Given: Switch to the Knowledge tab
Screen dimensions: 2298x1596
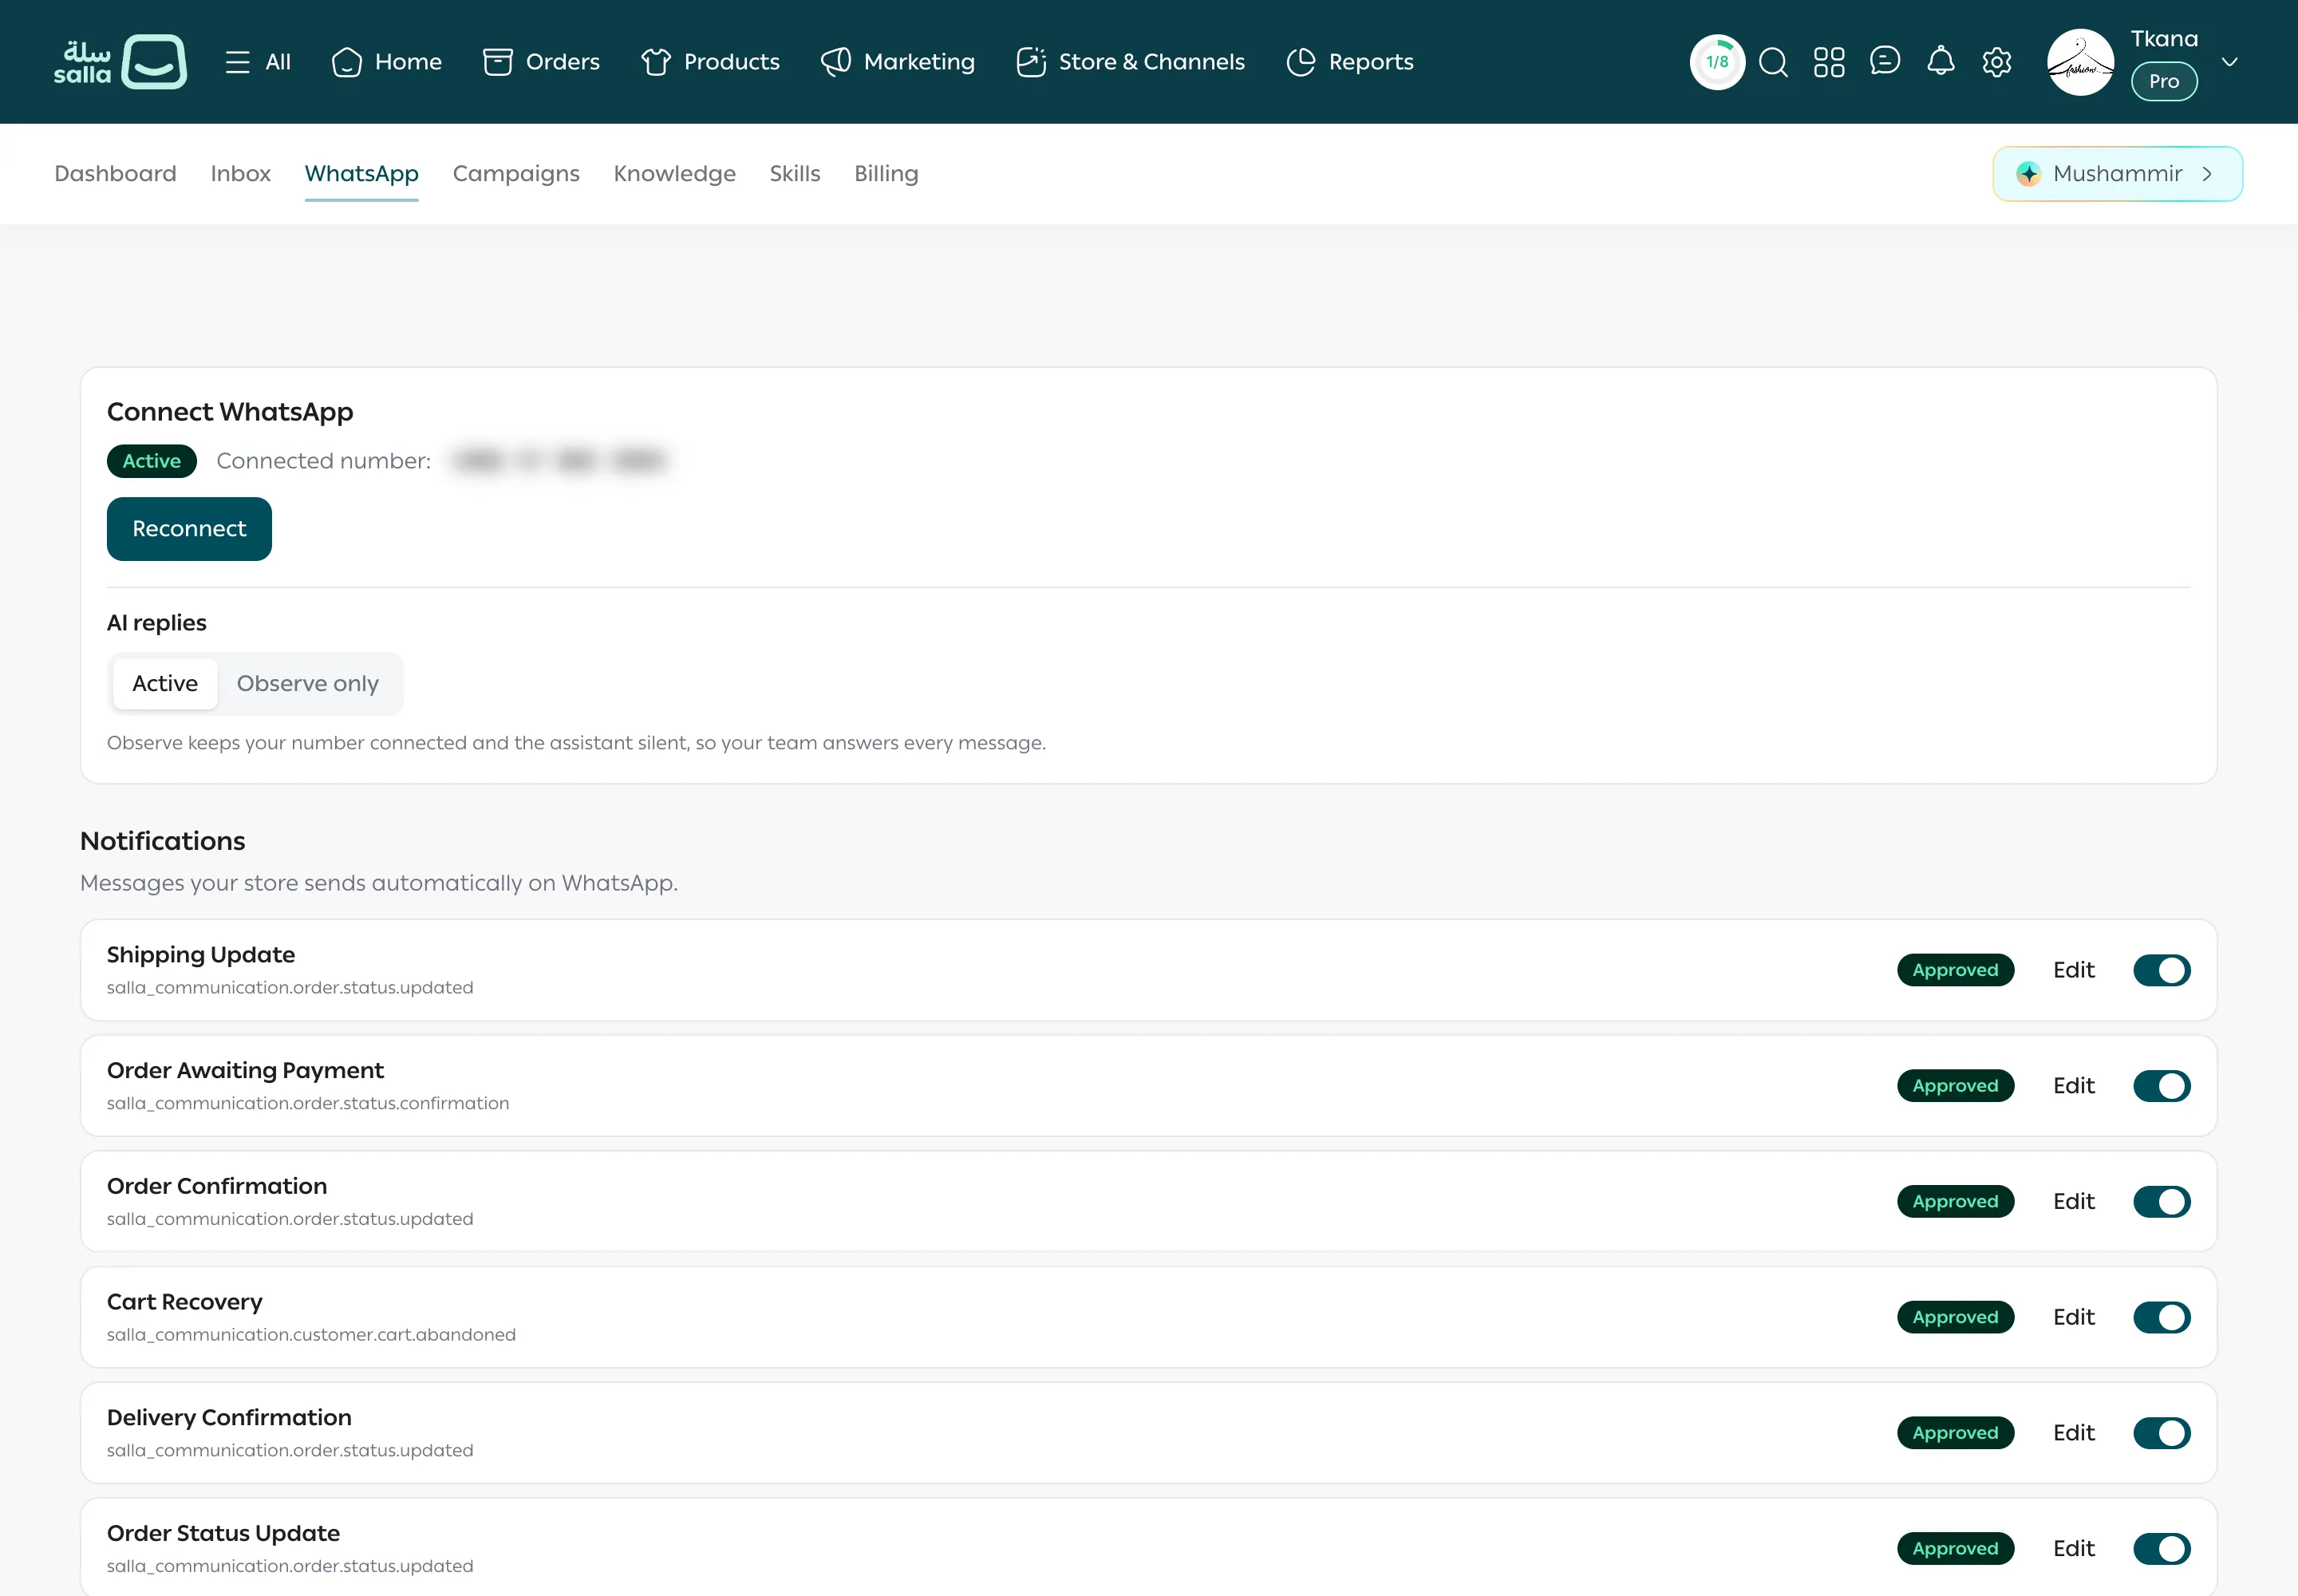Looking at the screenshot, I should point(675,174).
